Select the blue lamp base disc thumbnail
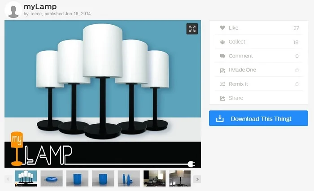Image resolution: width=314 pixels, height=191 pixels. pyautogui.click(x=52, y=178)
